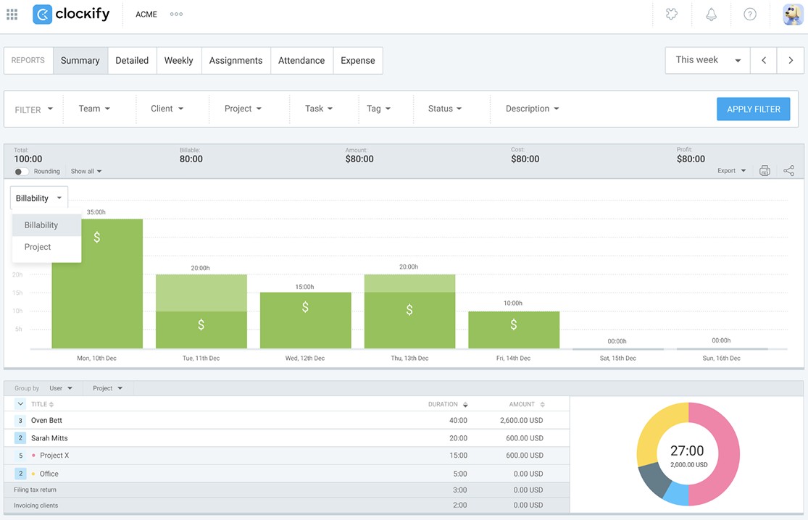Open the apps grid menu icon
Image resolution: width=808 pixels, height=520 pixels.
click(x=12, y=14)
